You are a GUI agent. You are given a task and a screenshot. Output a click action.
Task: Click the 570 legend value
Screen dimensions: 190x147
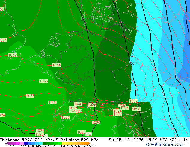tap(70, 146)
